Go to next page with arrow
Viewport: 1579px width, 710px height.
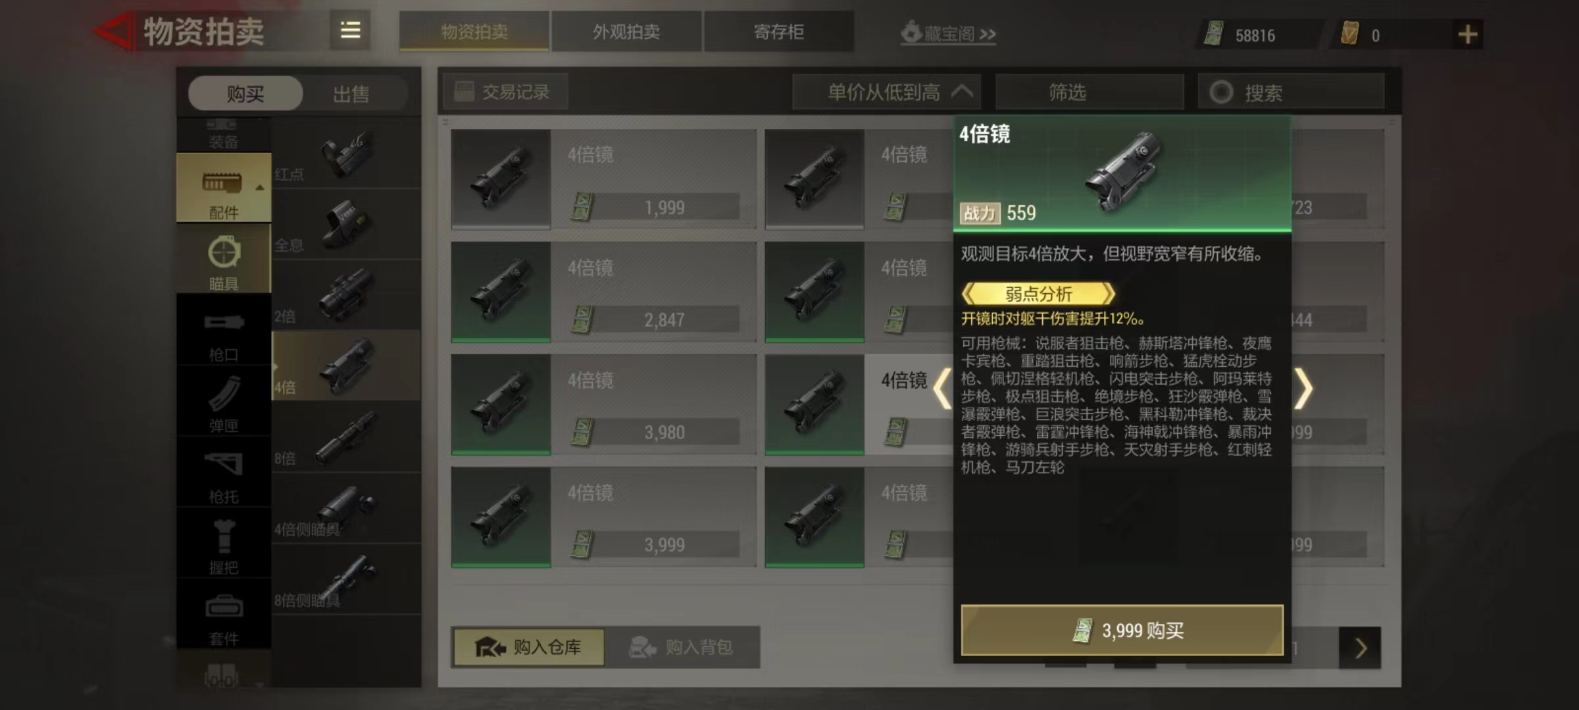pos(1360,648)
